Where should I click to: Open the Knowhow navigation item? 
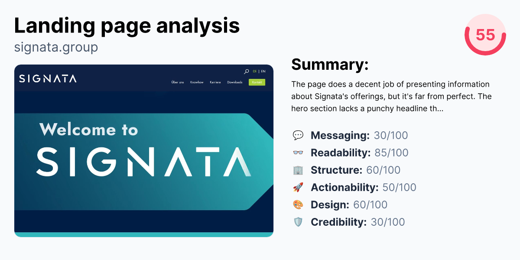pos(197,82)
